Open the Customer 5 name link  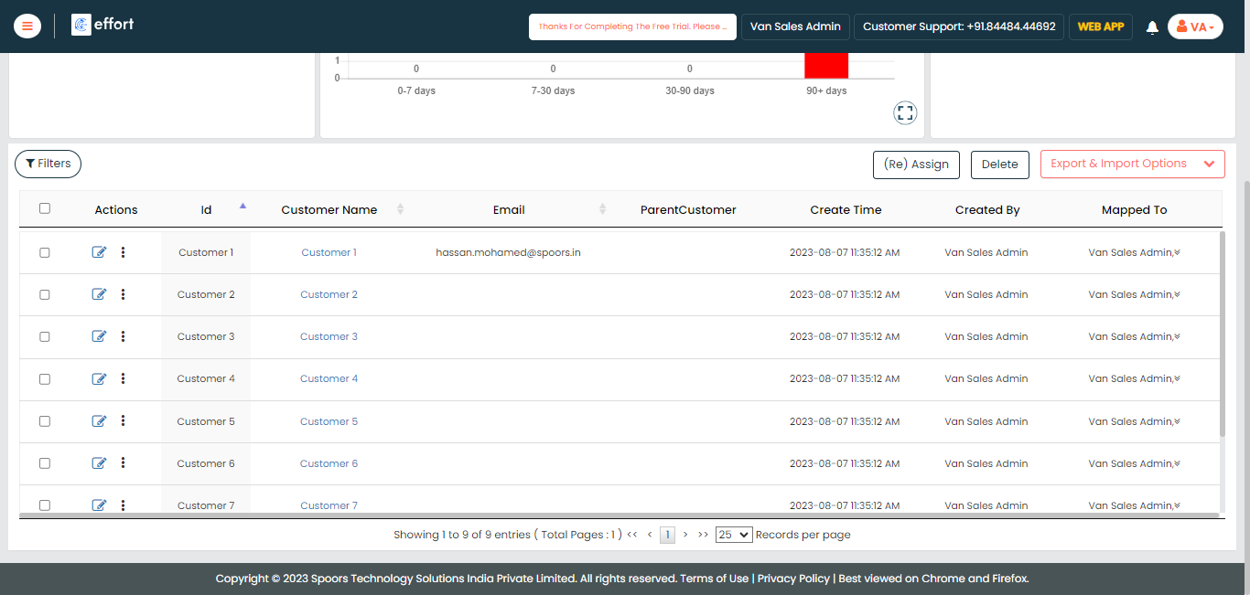point(329,421)
